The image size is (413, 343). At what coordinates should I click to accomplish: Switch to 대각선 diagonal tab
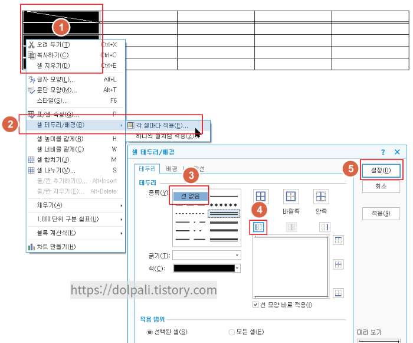click(x=194, y=169)
